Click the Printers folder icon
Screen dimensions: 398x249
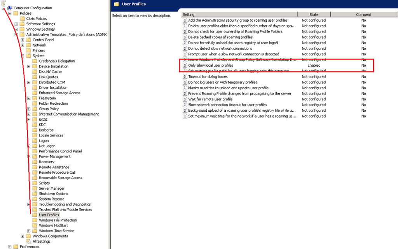(28, 50)
